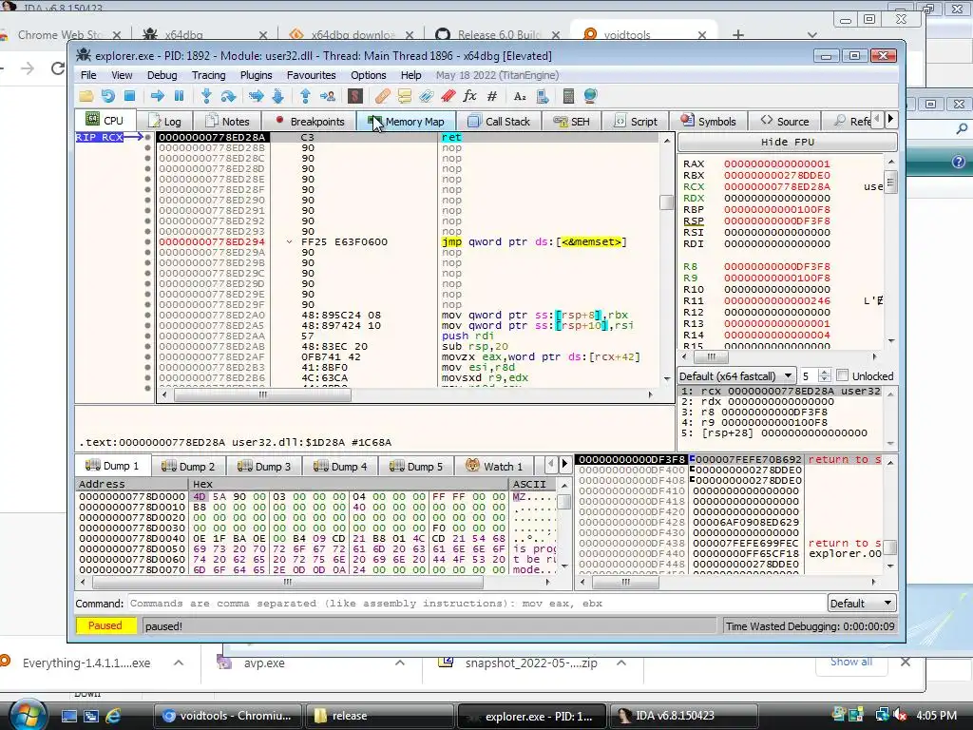Click the dump tabs scroll right arrow
This screenshot has width=973, height=730.
pos(564,464)
